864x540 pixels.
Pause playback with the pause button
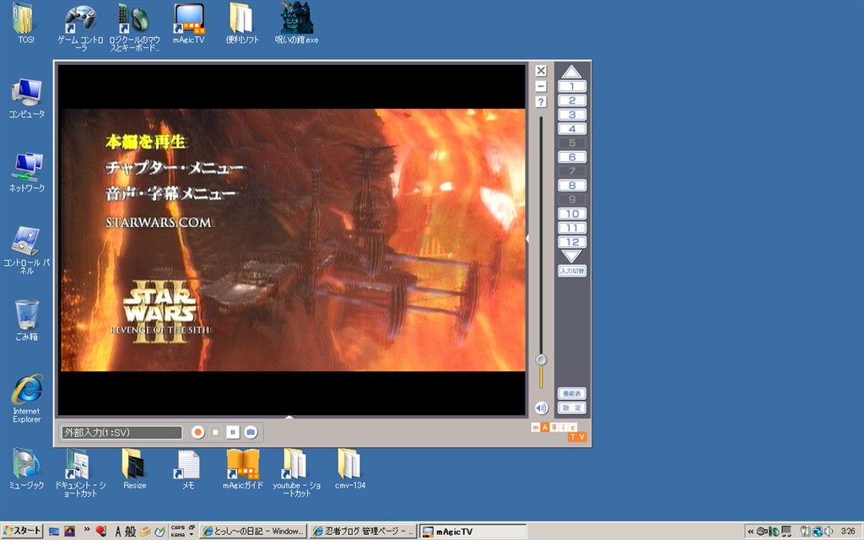(x=233, y=433)
